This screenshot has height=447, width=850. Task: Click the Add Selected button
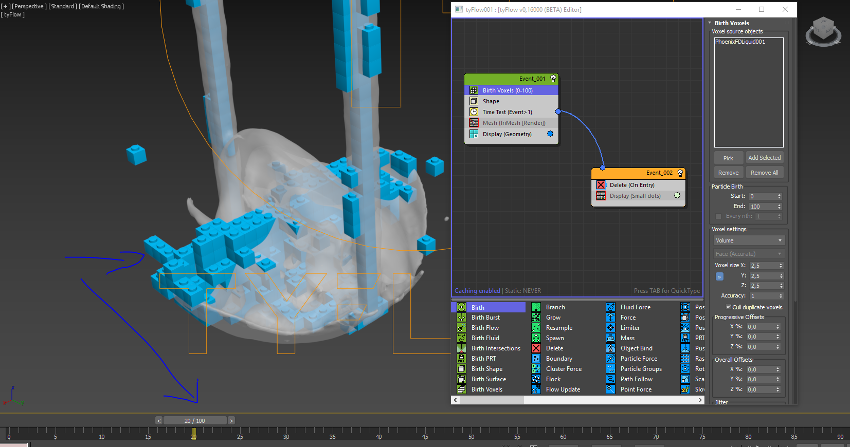click(x=764, y=158)
